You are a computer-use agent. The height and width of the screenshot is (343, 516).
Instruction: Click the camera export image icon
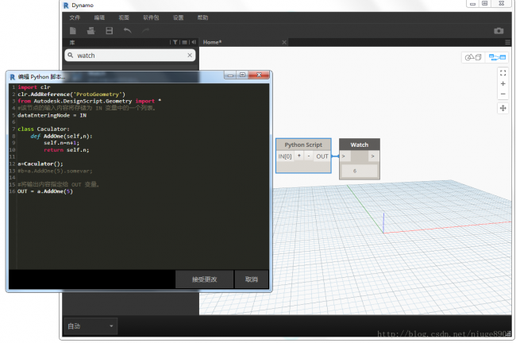tap(499, 30)
